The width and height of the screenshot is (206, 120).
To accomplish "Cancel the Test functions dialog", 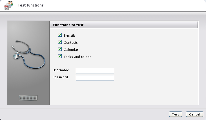I will point(194,114).
